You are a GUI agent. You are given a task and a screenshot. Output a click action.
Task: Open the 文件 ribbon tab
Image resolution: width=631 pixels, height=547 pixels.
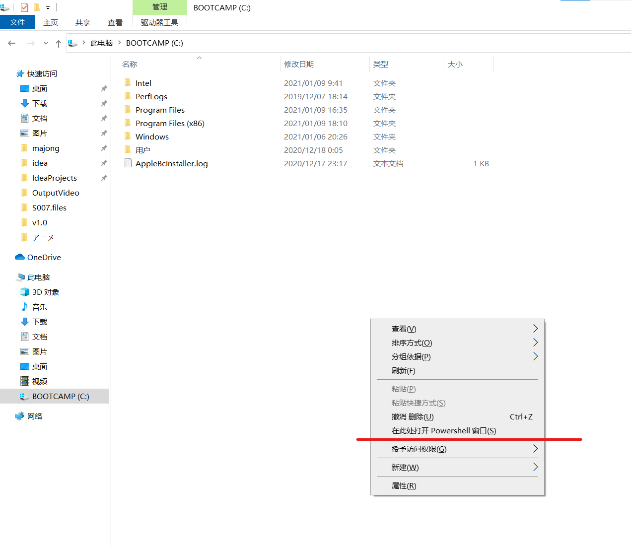tap(17, 22)
